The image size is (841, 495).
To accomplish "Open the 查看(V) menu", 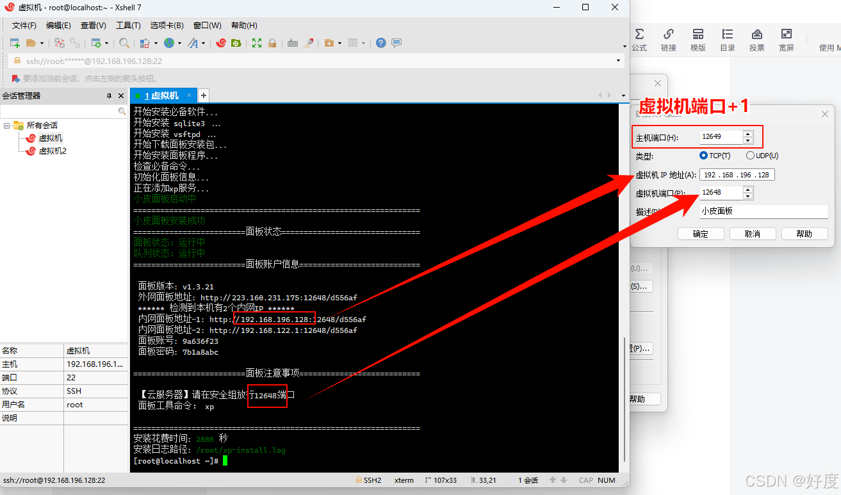I will (x=94, y=26).
